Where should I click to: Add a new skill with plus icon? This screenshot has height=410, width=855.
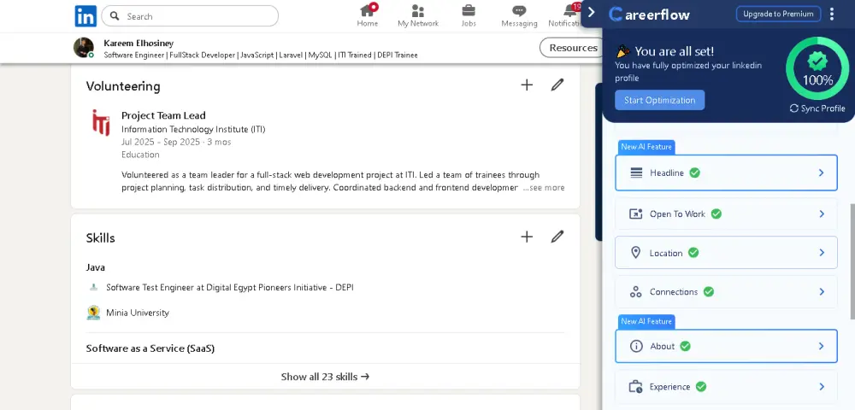[x=527, y=237]
